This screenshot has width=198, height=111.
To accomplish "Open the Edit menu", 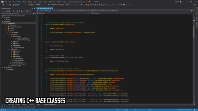I will coord(10,2).
